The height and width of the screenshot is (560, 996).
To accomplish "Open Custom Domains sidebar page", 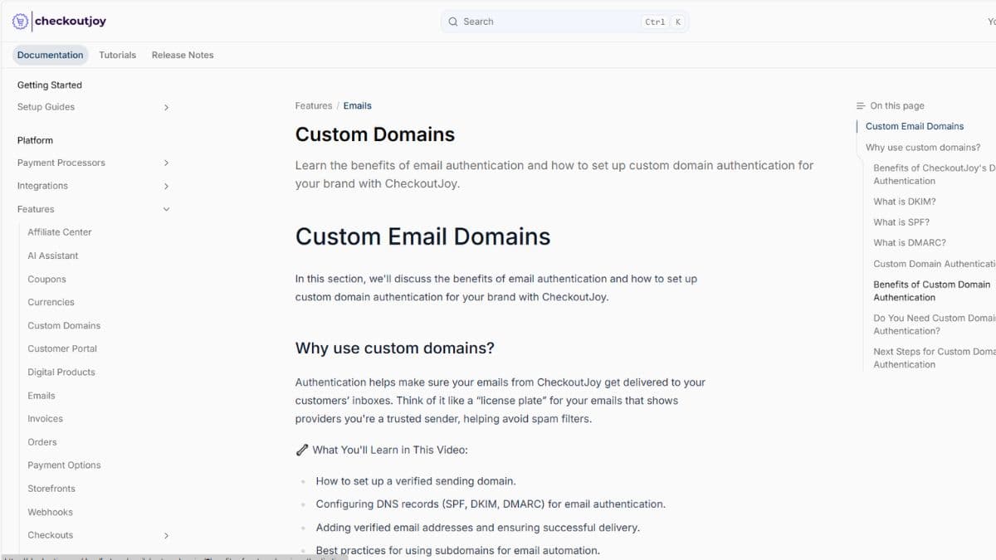I will coord(64,326).
